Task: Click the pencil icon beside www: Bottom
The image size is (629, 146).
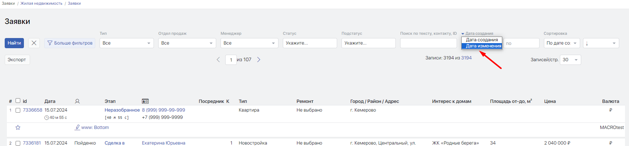Action: tap(77, 127)
